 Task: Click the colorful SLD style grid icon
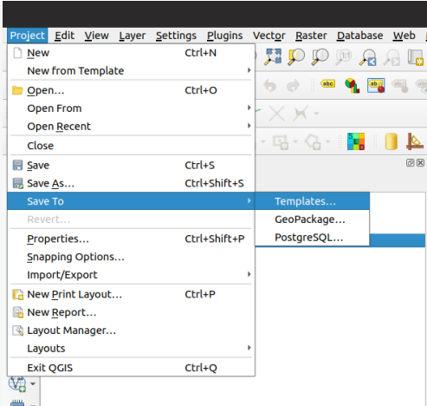[356, 141]
